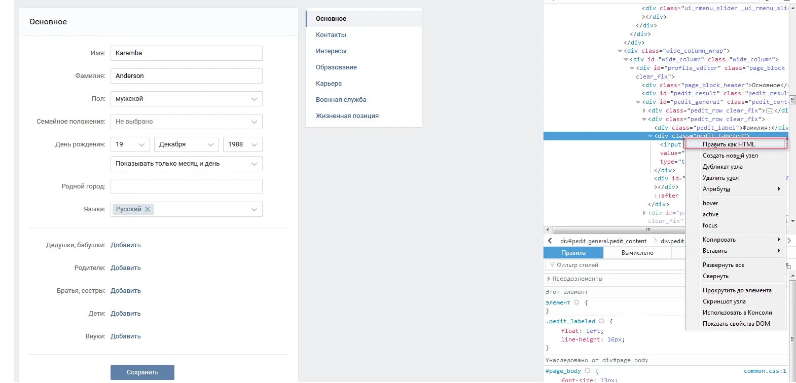Choose 'Скриншот узла' in context menu
Viewport: 796px width, 383px height.
point(735,301)
